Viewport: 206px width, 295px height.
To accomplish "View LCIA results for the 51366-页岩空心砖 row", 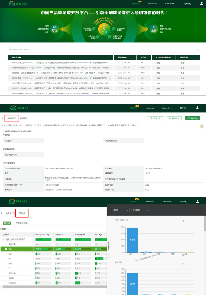I will pyautogui.click(x=158, y=83).
